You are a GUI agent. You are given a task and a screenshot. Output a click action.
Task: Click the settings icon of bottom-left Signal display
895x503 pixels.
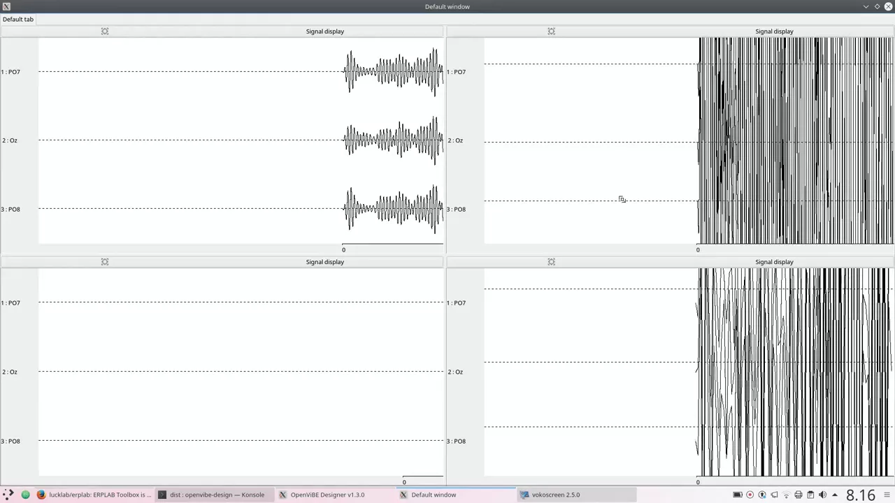click(105, 262)
